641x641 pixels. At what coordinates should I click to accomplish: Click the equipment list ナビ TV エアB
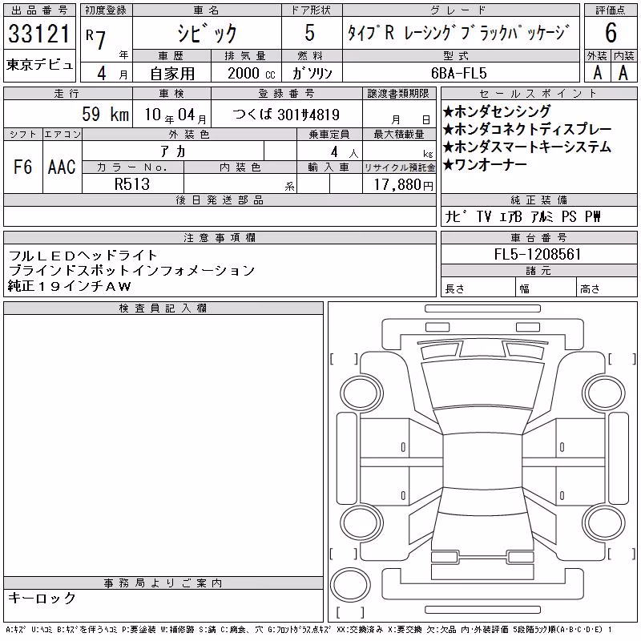pyautogui.click(x=484, y=216)
